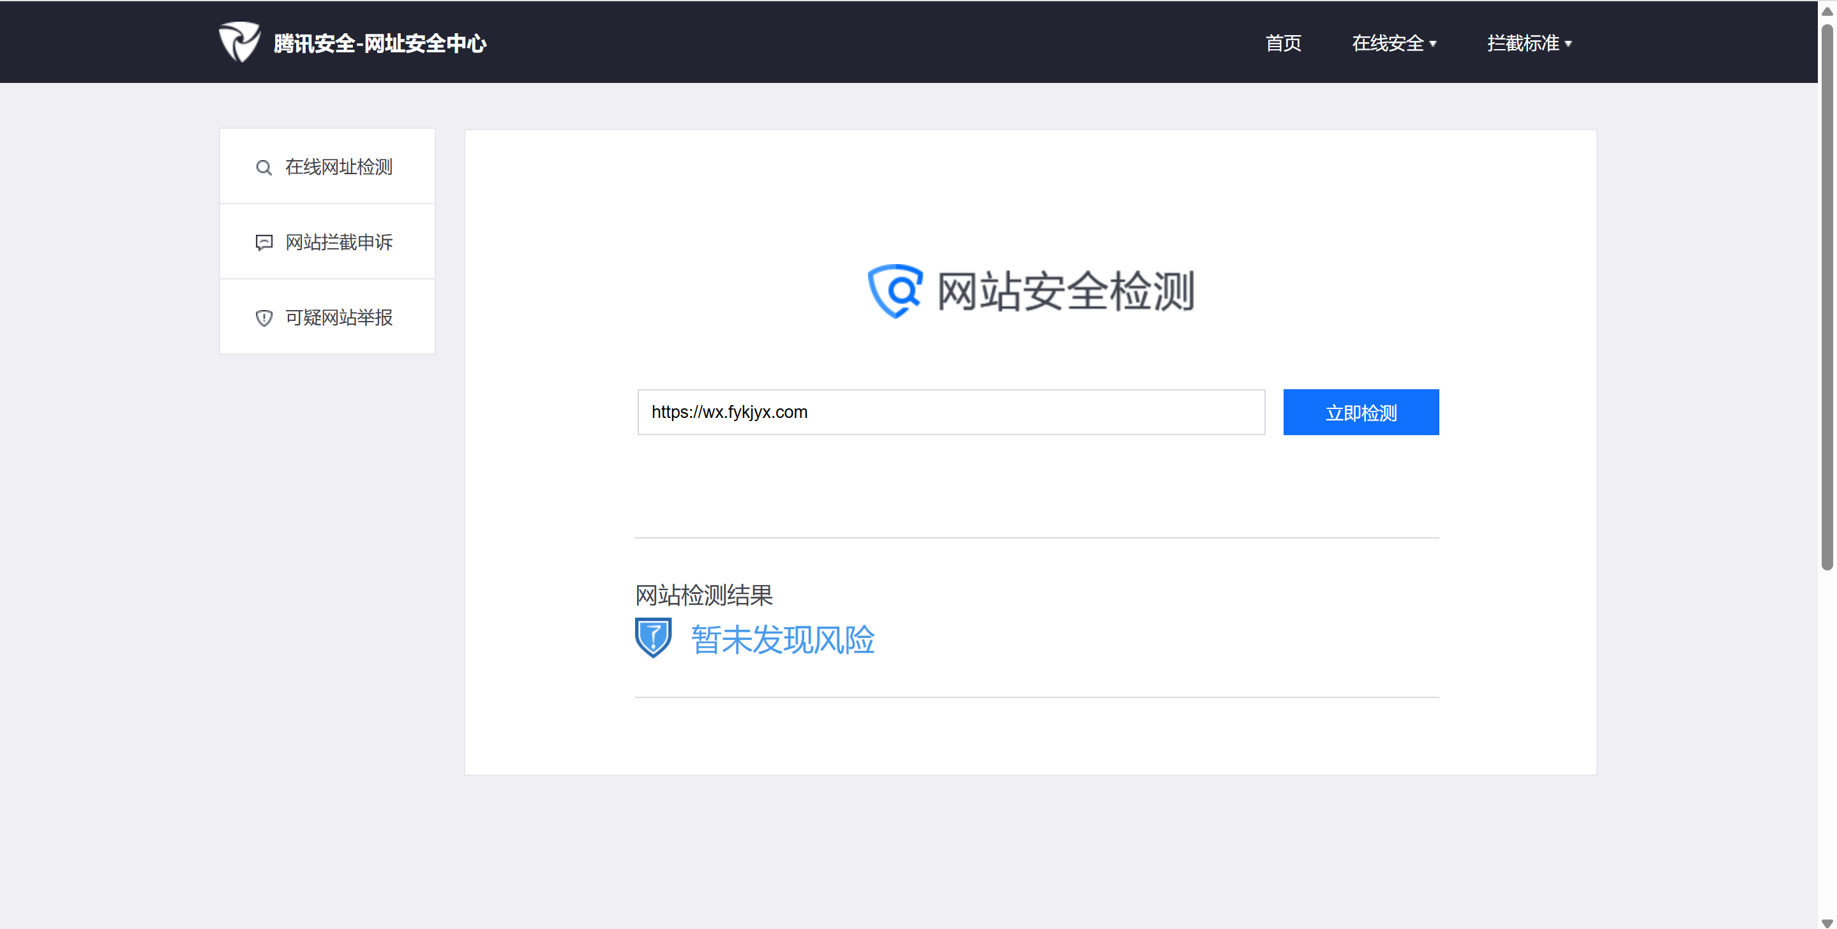Click the Tencent Security shield logo
Viewport: 1837px width, 929px height.
pos(239,42)
